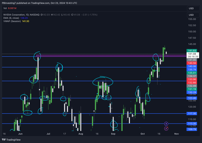Click the blue EMA value 138.20
The image size is (202, 143).
tap(24, 18)
